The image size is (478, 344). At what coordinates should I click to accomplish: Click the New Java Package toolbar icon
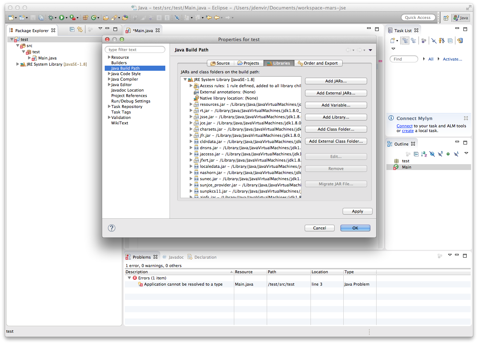click(85, 18)
